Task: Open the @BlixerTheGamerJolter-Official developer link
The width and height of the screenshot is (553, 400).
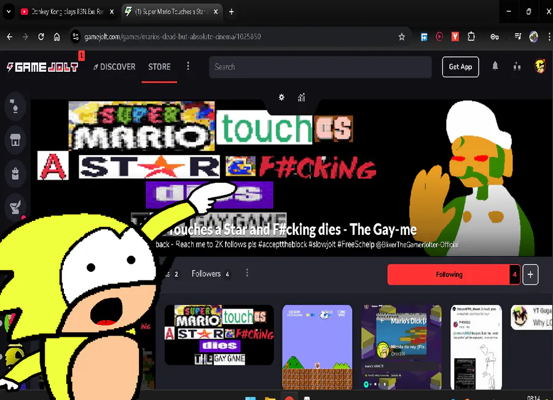Action: pos(417,245)
